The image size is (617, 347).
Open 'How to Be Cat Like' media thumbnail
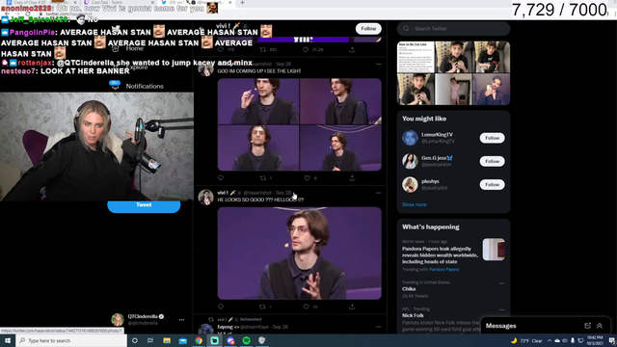click(416, 57)
